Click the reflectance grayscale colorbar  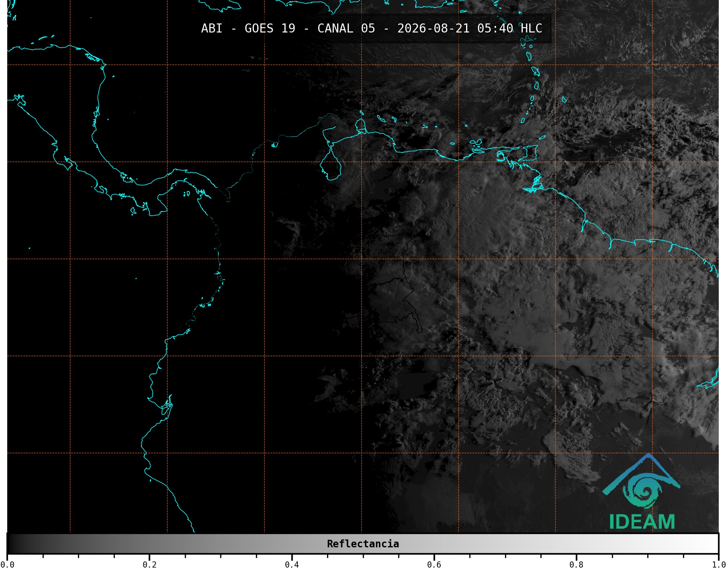[363, 543]
